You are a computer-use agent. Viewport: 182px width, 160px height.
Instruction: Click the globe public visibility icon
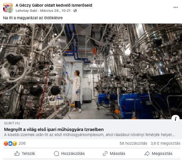75,11
